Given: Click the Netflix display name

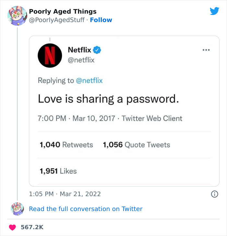Looking at the screenshot, I should [x=79, y=50].
